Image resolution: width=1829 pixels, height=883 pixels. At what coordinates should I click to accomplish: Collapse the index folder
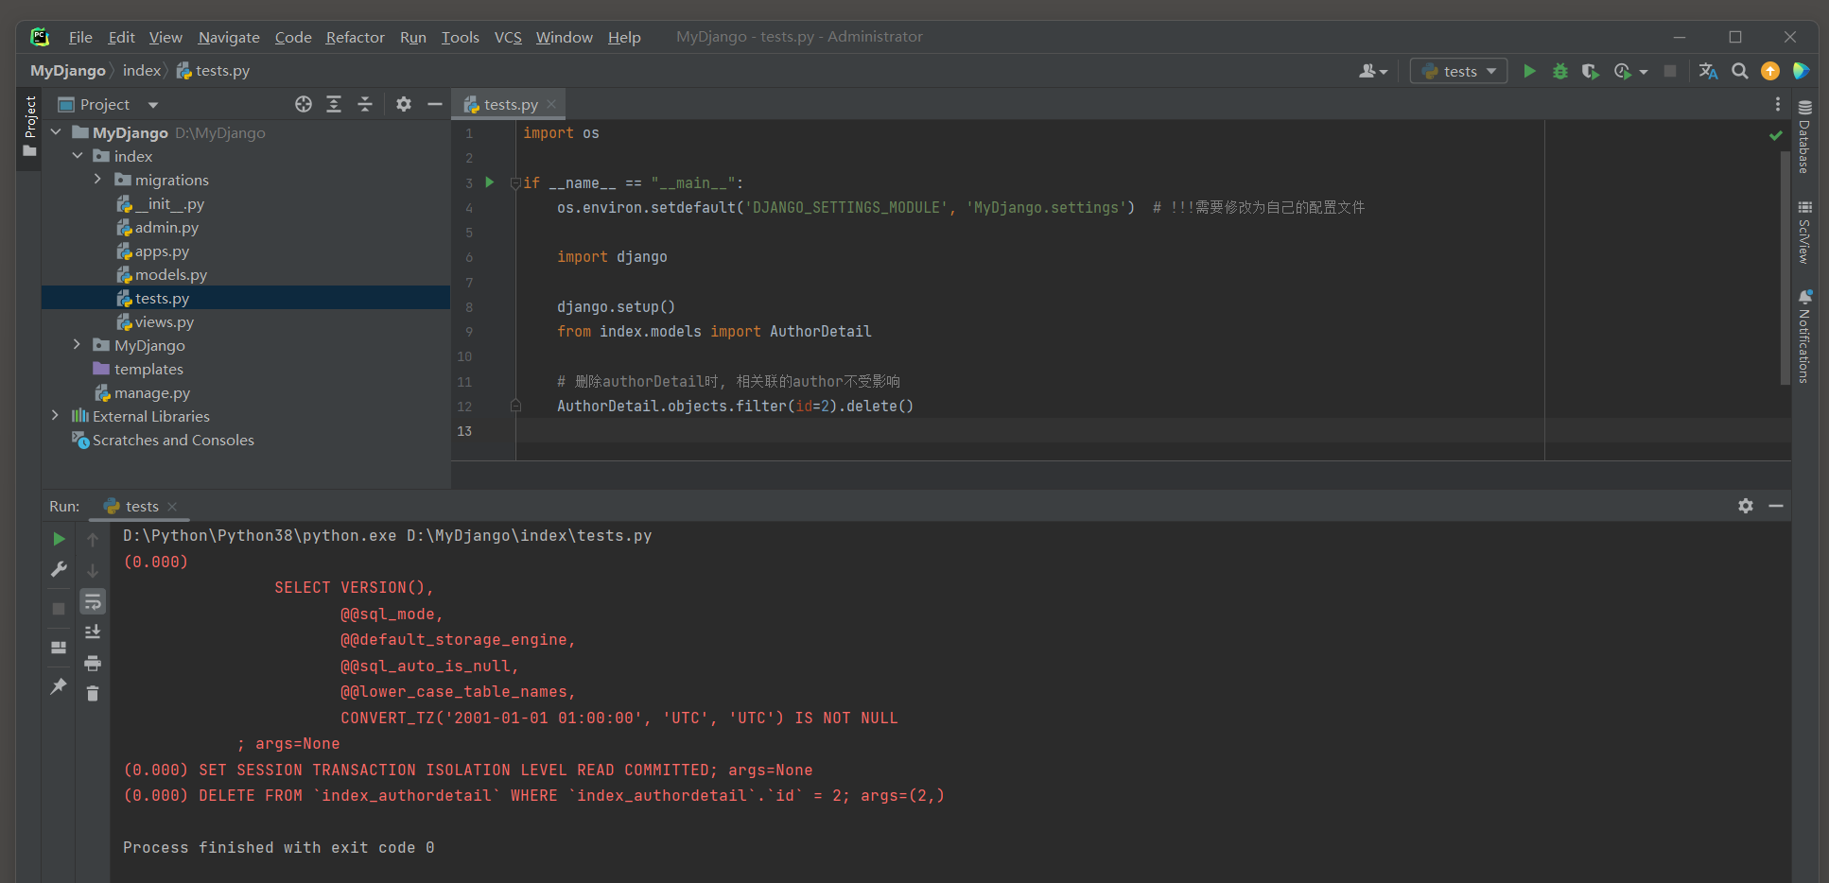click(x=78, y=156)
